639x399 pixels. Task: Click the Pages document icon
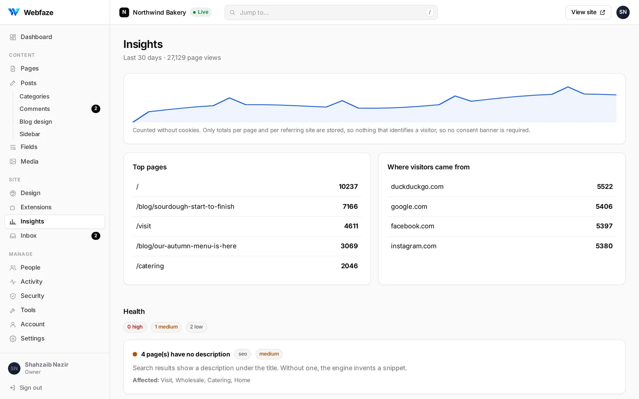(13, 69)
